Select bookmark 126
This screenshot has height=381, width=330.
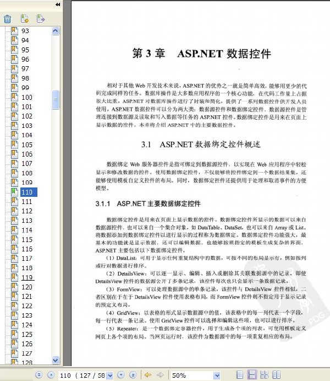pyautogui.click(x=27, y=344)
